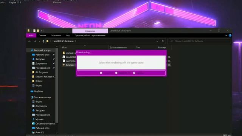Open the Customize Quick Access Toolbar dropdown

click(x=41, y=31)
